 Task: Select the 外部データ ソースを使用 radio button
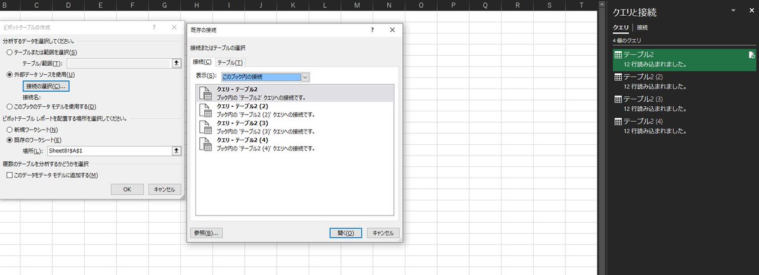pos(9,74)
